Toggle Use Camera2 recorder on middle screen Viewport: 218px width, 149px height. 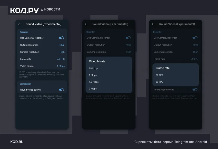pos(128,38)
